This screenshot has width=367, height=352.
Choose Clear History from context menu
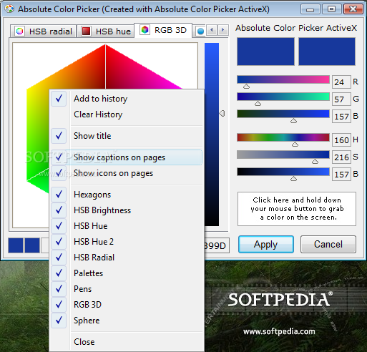click(127, 114)
